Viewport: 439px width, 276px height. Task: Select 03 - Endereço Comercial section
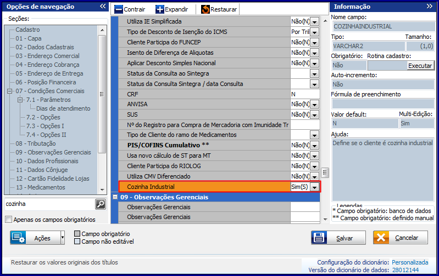coord(47,56)
